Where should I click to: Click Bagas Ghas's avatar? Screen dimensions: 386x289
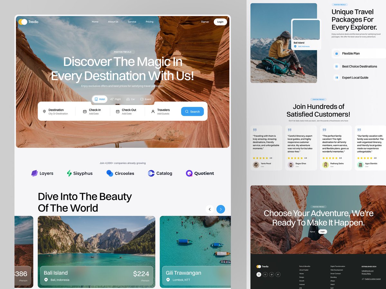[x=291, y=165]
